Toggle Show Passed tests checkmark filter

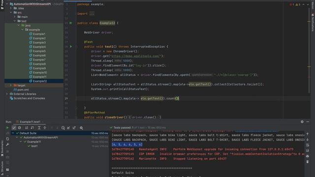pyautogui.click(x=14, y=128)
